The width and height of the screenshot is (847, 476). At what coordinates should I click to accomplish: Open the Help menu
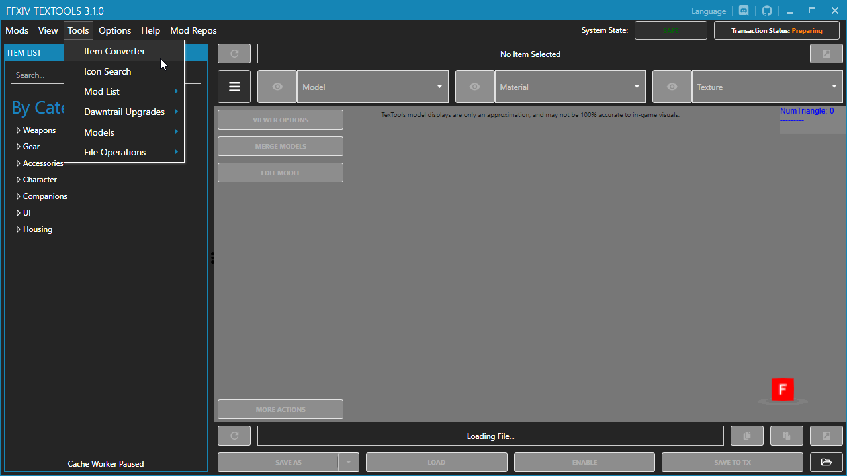pos(151,30)
